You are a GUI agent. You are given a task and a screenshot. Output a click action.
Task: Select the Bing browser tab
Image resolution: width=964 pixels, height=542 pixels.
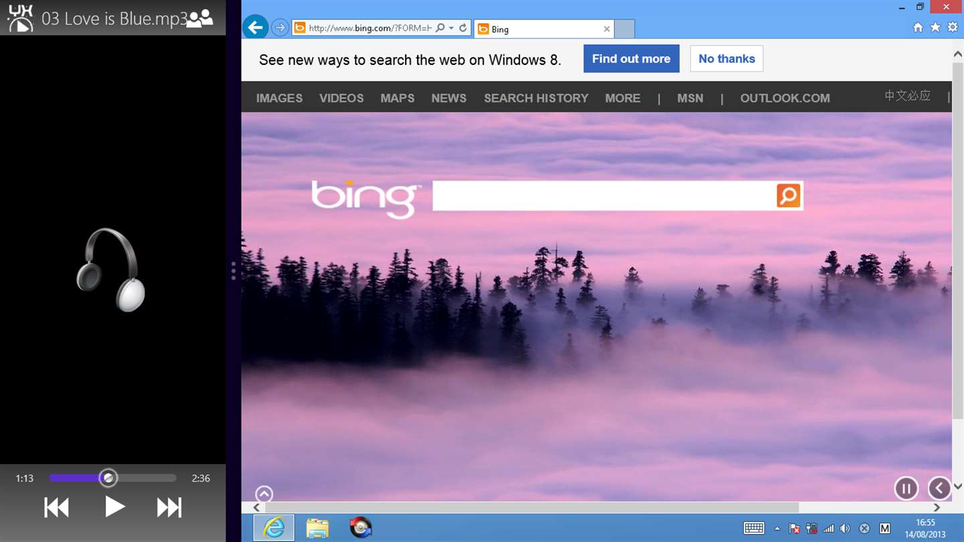point(544,29)
